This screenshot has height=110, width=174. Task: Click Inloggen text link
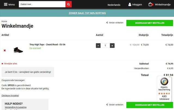pos(137,5)
